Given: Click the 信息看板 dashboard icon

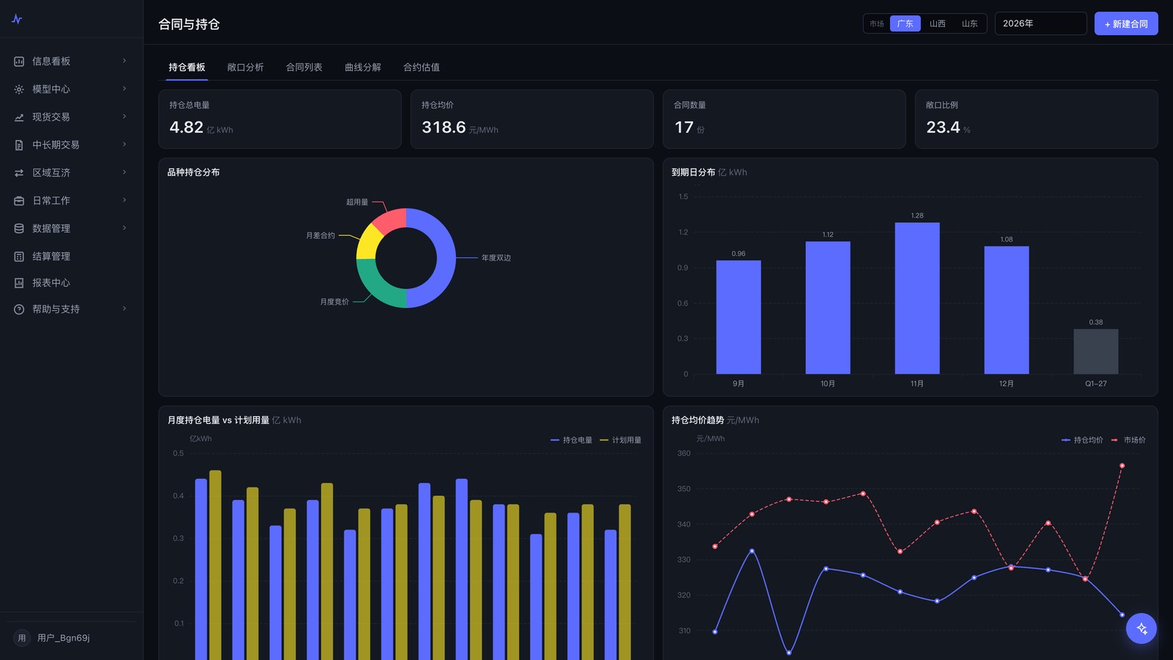Looking at the screenshot, I should point(19,62).
